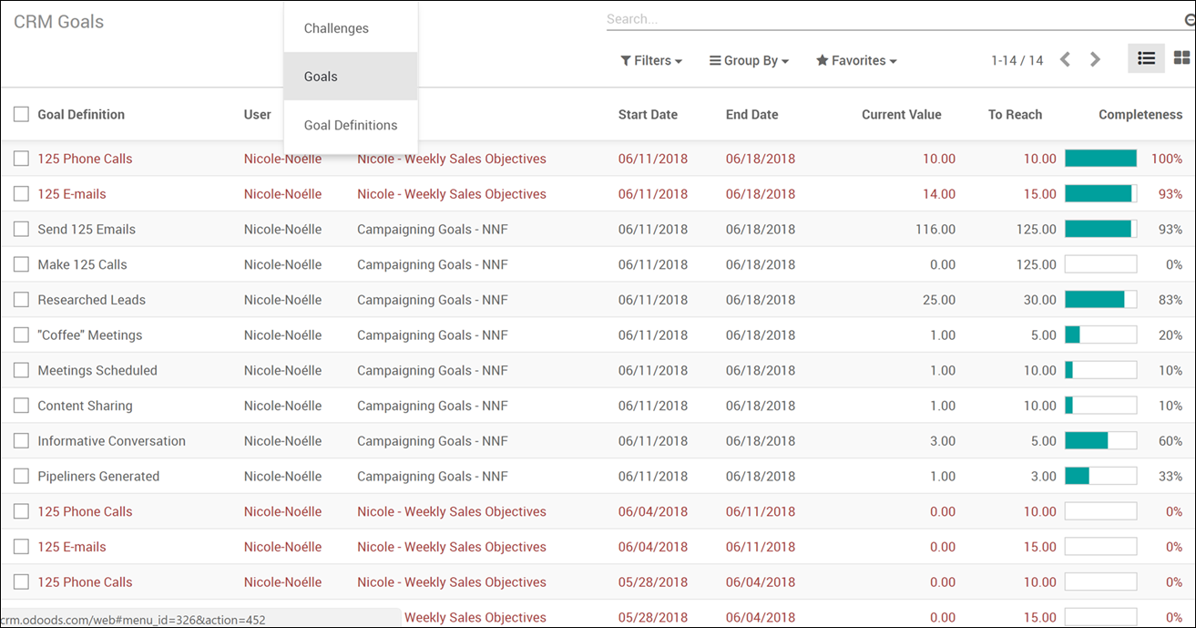Image resolution: width=1196 pixels, height=628 pixels.
Task: Open the Filters dropdown
Action: (x=651, y=60)
